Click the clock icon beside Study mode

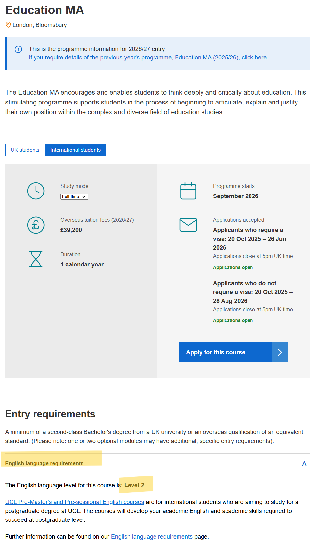[36, 191]
